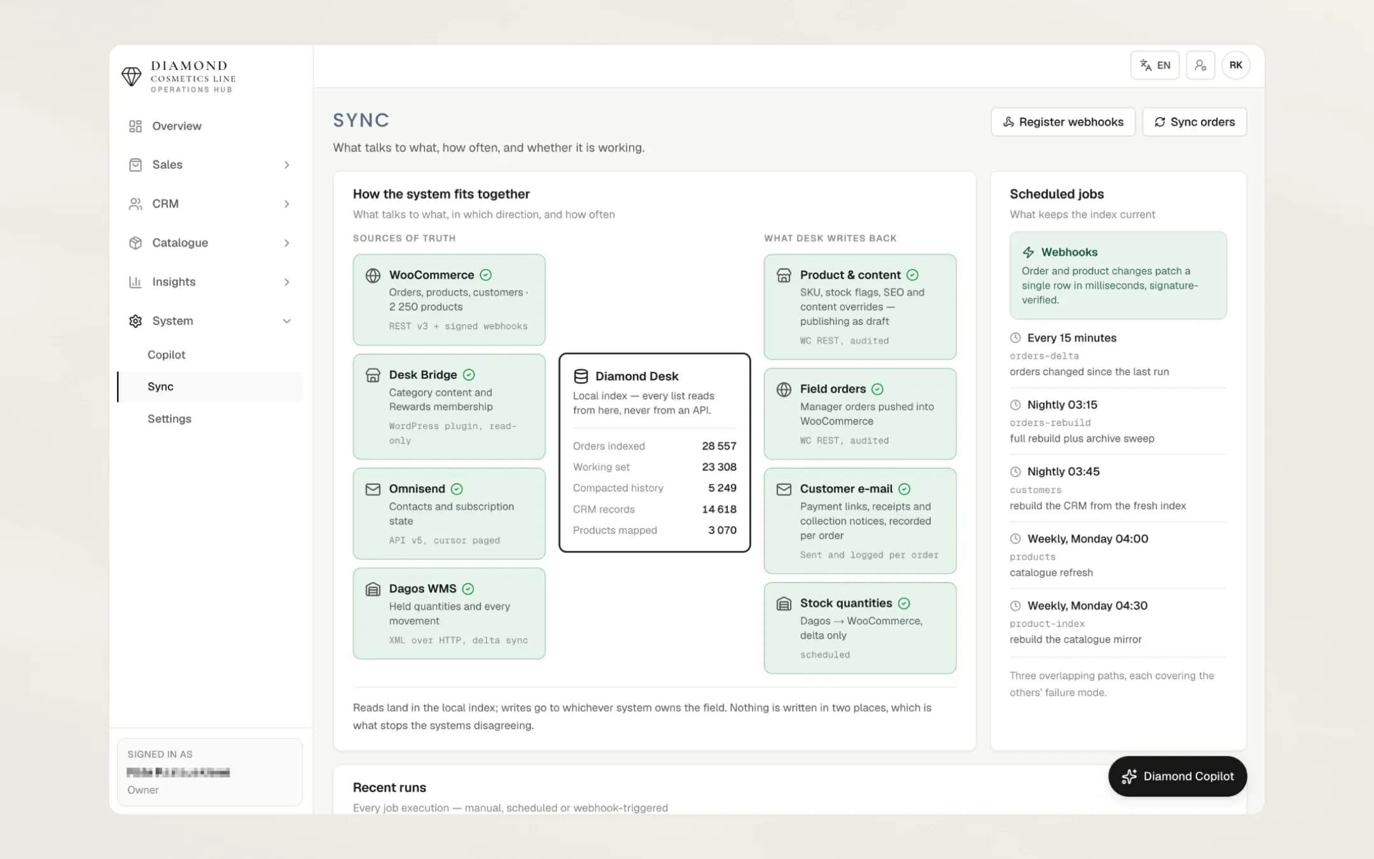Click the orders-delta job name
Screen dimensions: 1374x859
click(1044, 356)
